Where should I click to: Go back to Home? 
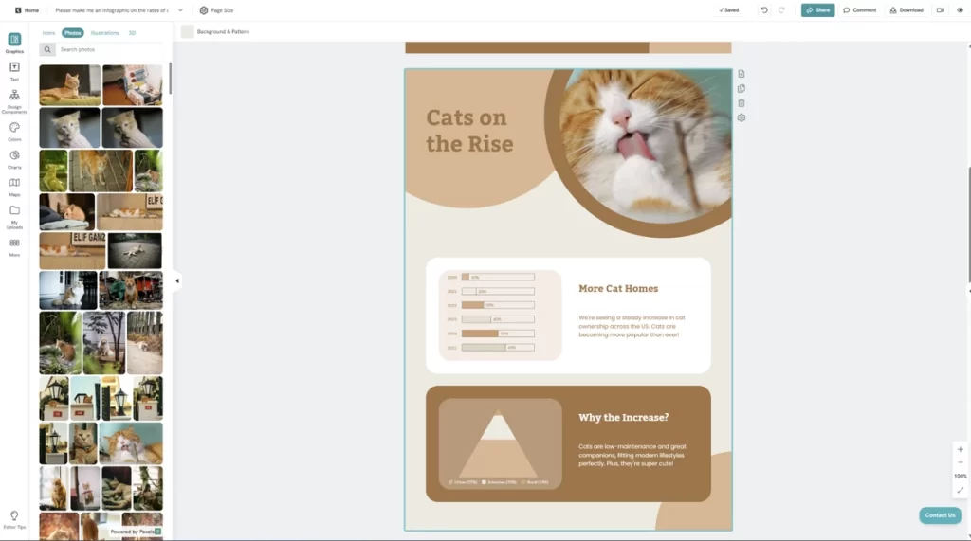click(x=27, y=9)
